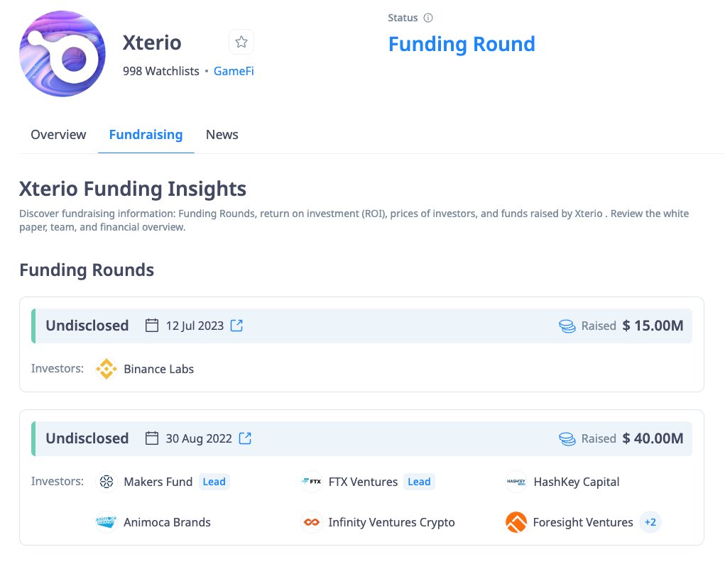Viewport: 725px width, 564px height.
Task: Open the News tab
Action: (222, 135)
